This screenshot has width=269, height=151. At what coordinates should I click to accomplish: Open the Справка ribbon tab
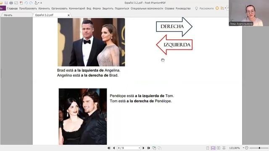click(169, 8)
